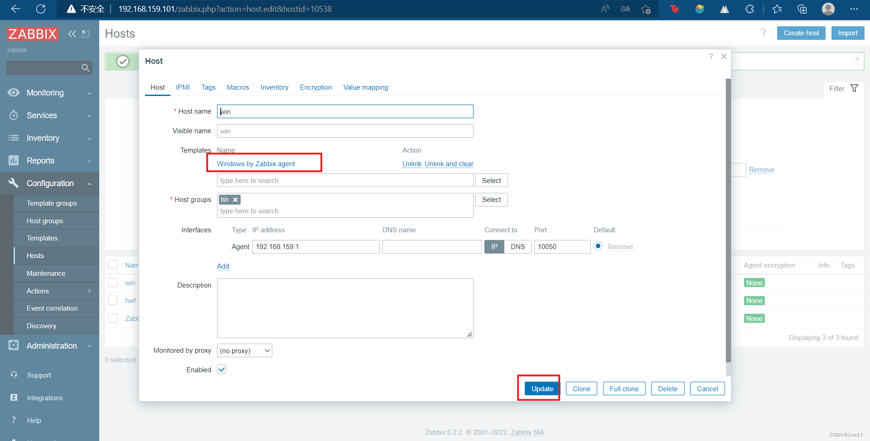Open browser extensions puzzle icon
The height and width of the screenshot is (441, 870).
coord(749,9)
